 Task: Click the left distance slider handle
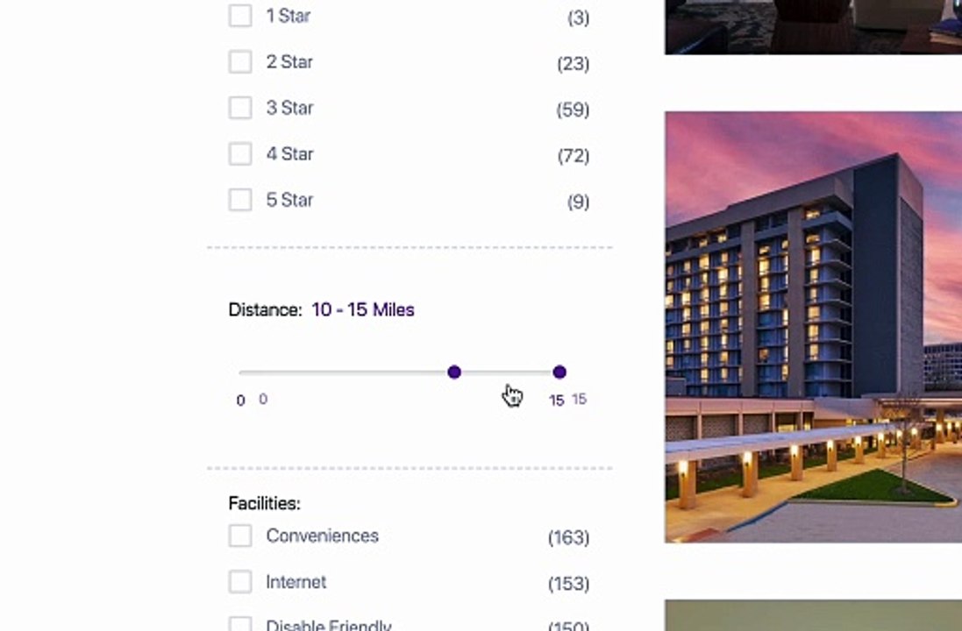454,372
